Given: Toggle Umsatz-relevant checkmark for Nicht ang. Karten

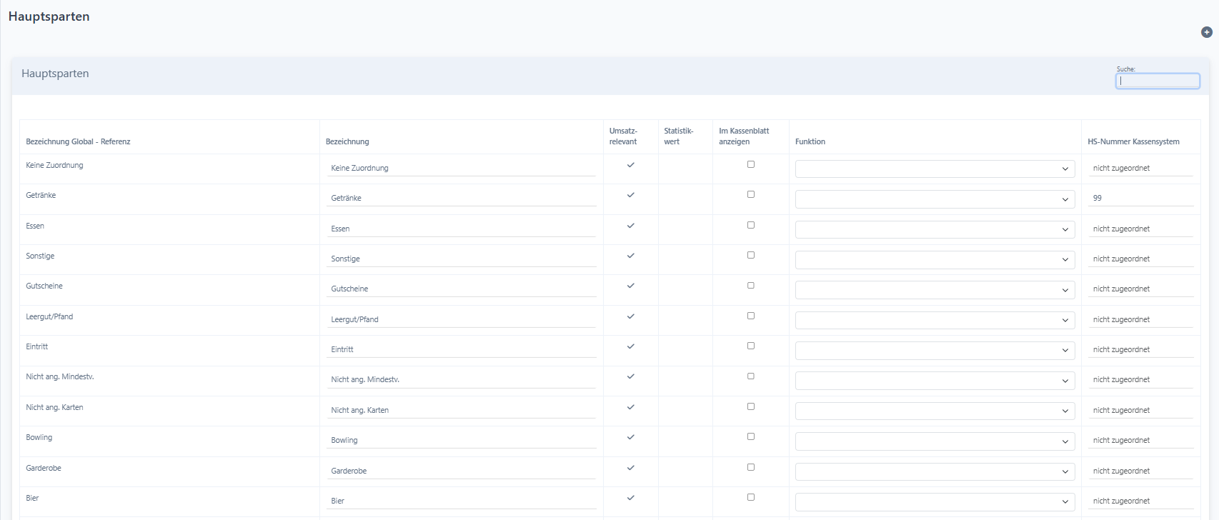Looking at the screenshot, I should click(x=630, y=407).
